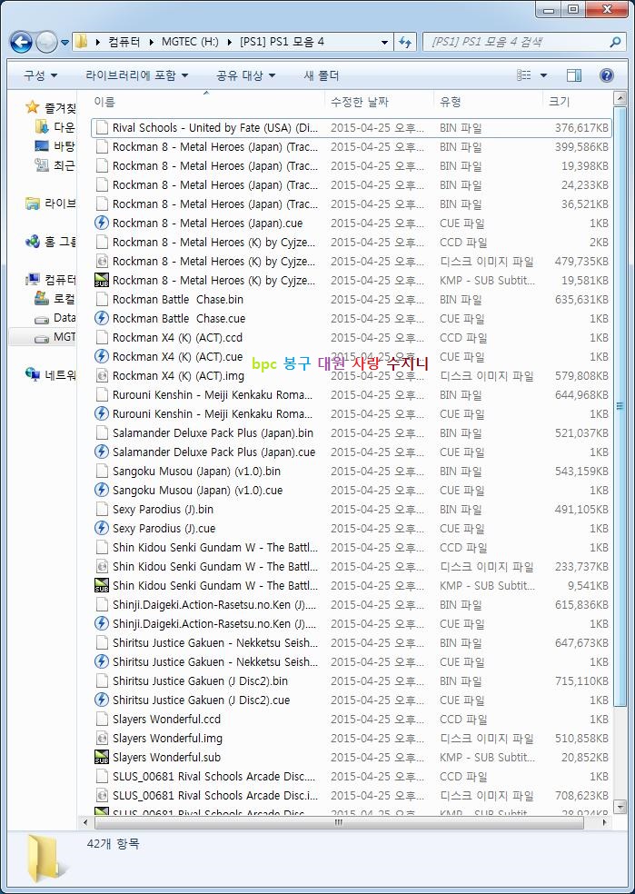This screenshot has height=894, width=635.
Task: Click Rockman X4 (K) (ACT).cue icon
Action: pyautogui.click(x=102, y=356)
